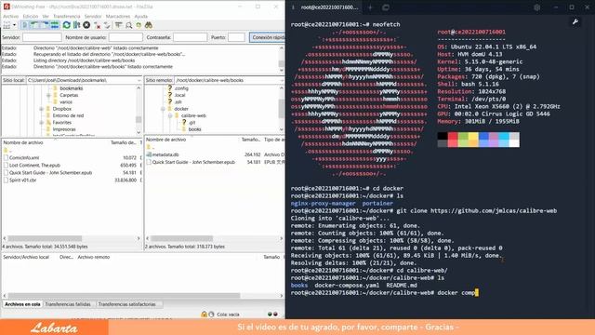Image resolution: width=595 pixels, height=335 pixels.
Task: Disconnect from the current server
Action: click(x=97, y=25)
